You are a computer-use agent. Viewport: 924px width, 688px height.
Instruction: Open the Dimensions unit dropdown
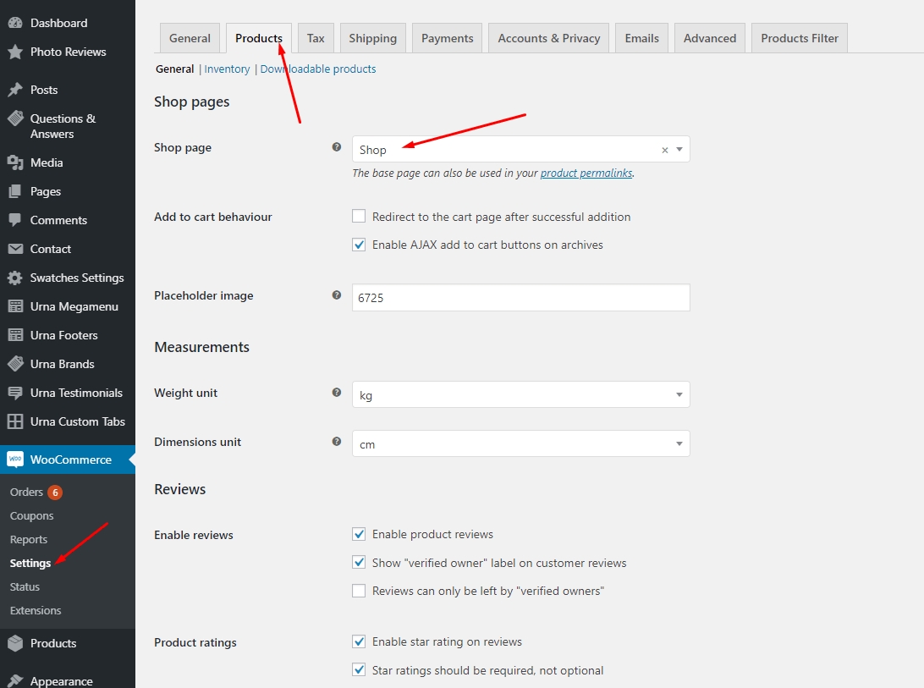pyautogui.click(x=520, y=444)
